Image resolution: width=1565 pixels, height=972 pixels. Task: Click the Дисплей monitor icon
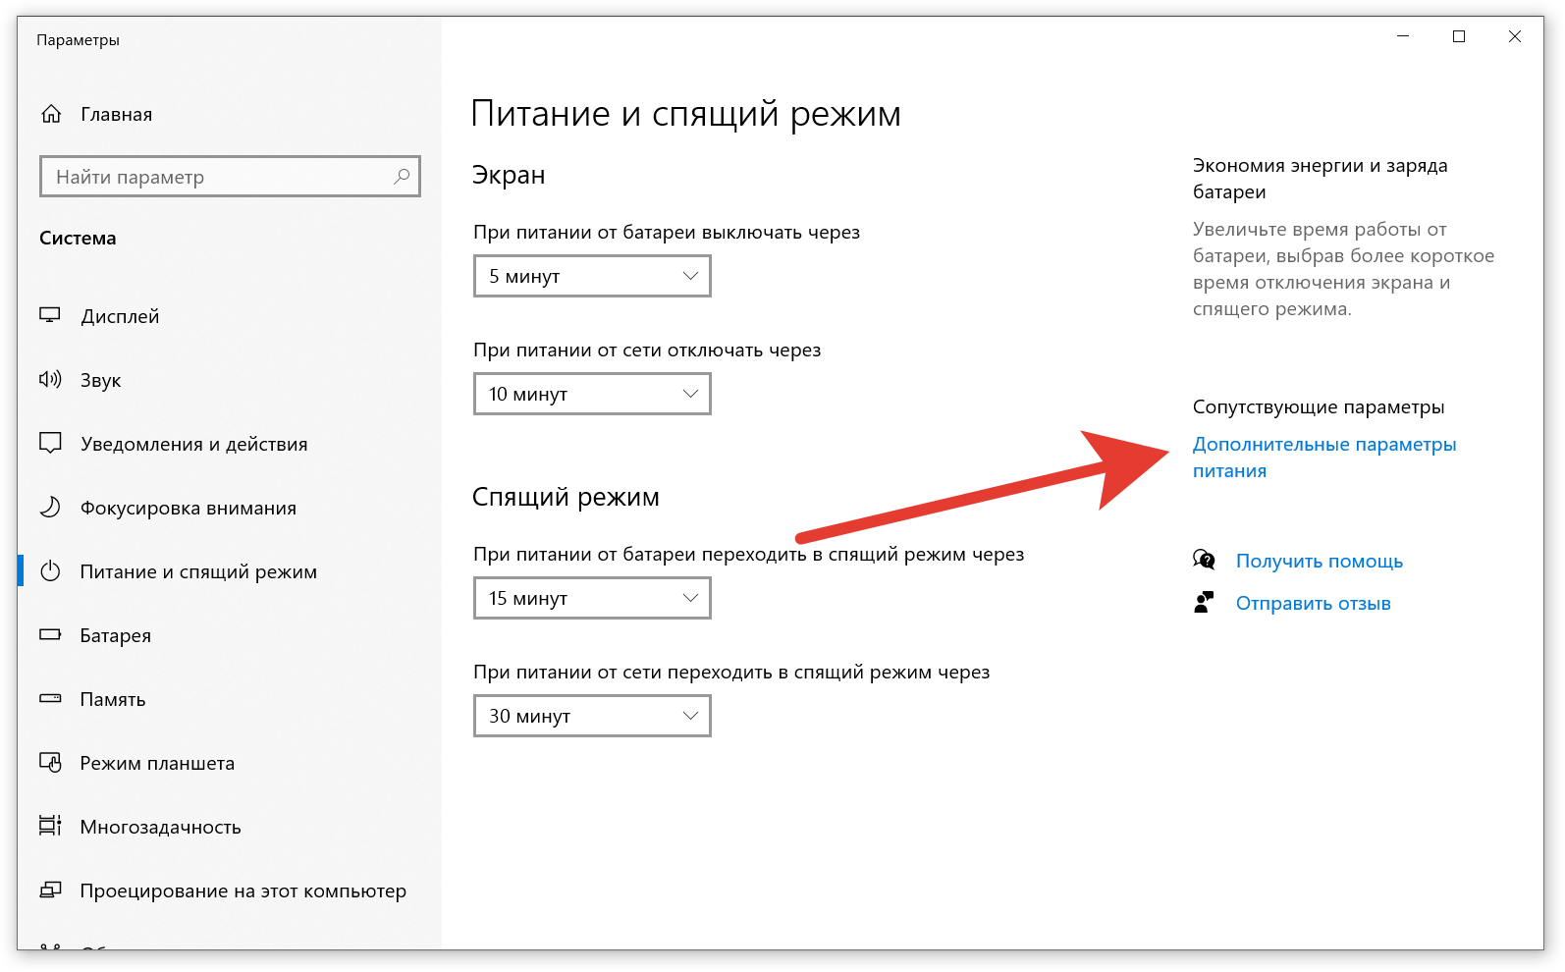(50, 316)
